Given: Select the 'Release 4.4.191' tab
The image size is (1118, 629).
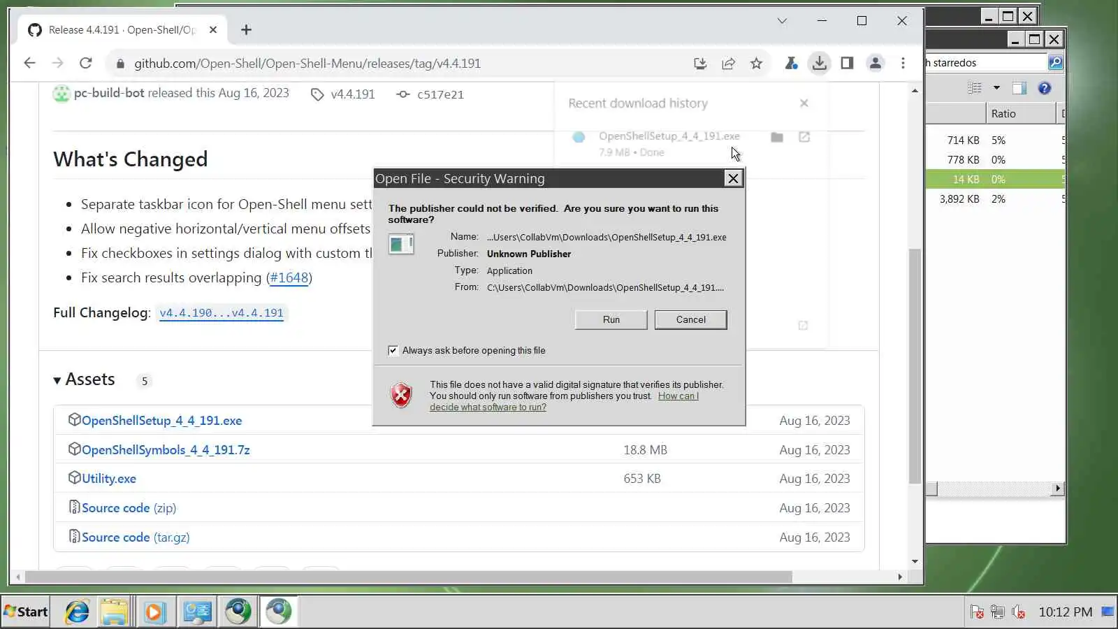Looking at the screenshot, I should (122, 30).
